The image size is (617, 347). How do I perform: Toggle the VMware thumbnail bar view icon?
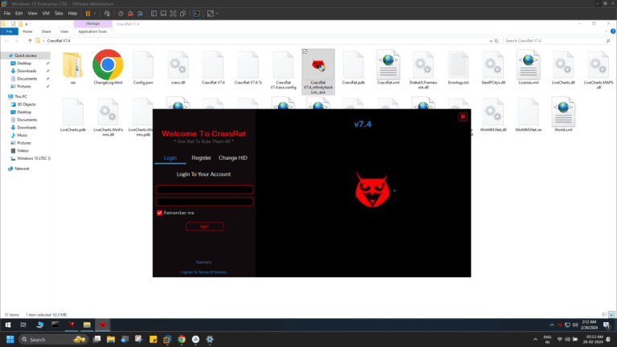tap(163, 14)
